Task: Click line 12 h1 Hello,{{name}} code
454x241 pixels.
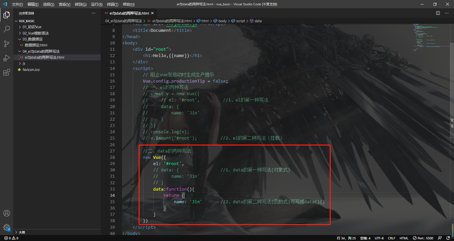Action: click(x=172, y=56)
